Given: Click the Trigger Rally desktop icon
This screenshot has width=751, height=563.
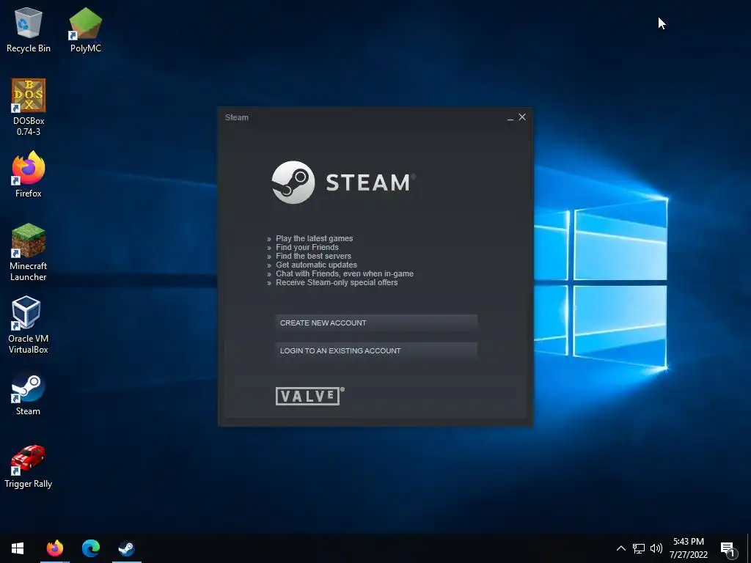Looking at the screenshot, I should point(29,466).
